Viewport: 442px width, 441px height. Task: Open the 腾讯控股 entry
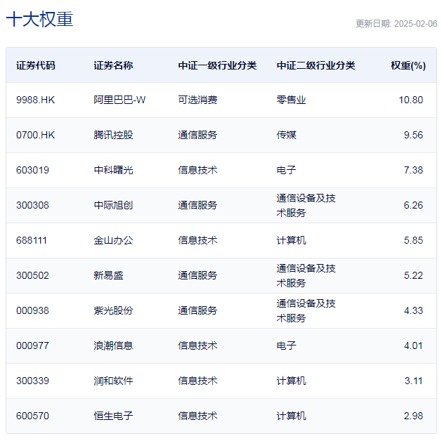pyautogui.click(x=113, y=135)
